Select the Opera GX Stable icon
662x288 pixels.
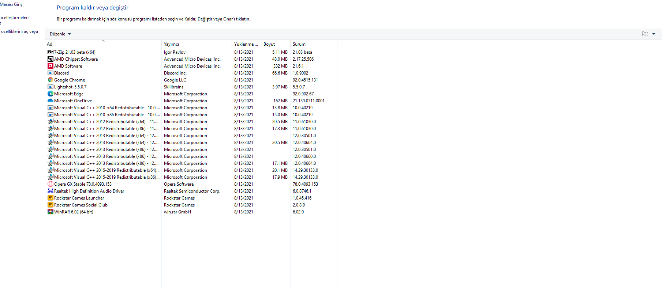(x=51, y=184)
